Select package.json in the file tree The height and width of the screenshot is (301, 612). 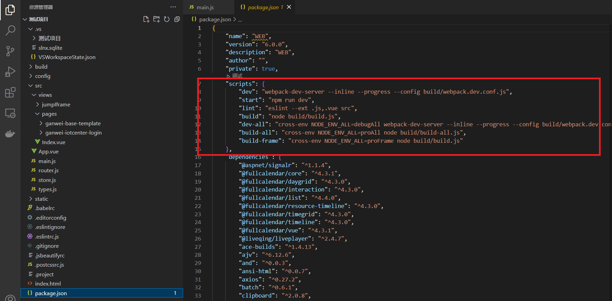[102, 293]
